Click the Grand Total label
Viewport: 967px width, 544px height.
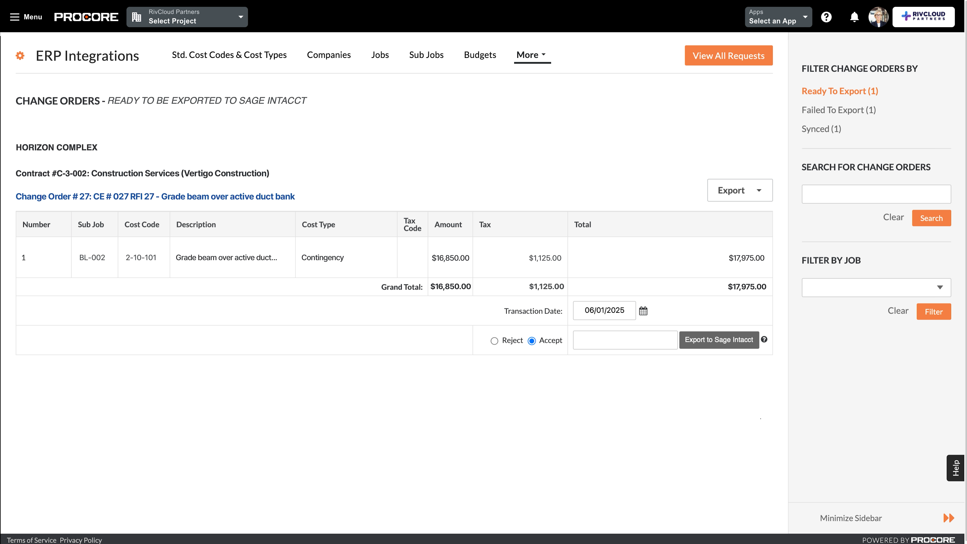click(402, 287)
